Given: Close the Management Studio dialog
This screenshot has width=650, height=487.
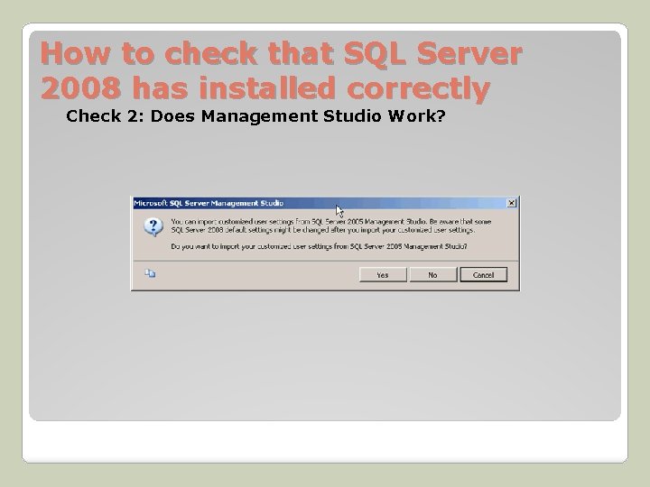Looking at the screenshot, I should click(x=512, y=203).
